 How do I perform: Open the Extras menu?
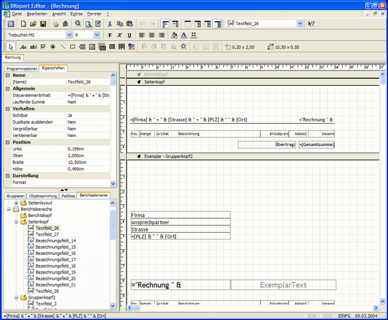point(77,14)
